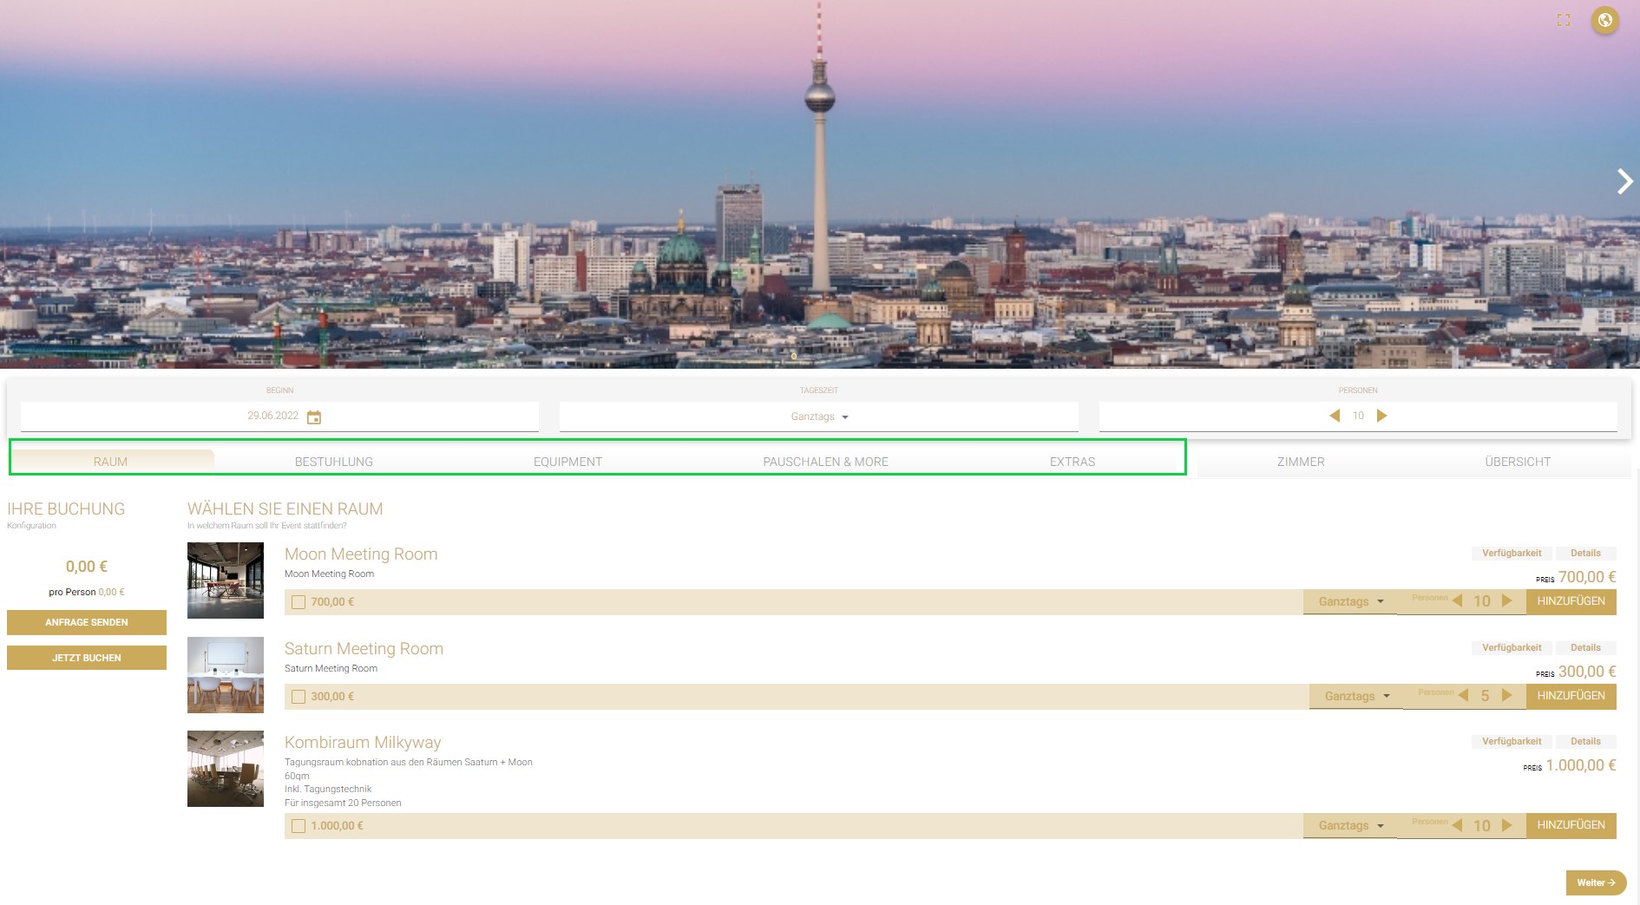This screenshot has width=1640, height=905.
Task: Click the 0,00 € total booking price
Action: (x=87, y=567)
